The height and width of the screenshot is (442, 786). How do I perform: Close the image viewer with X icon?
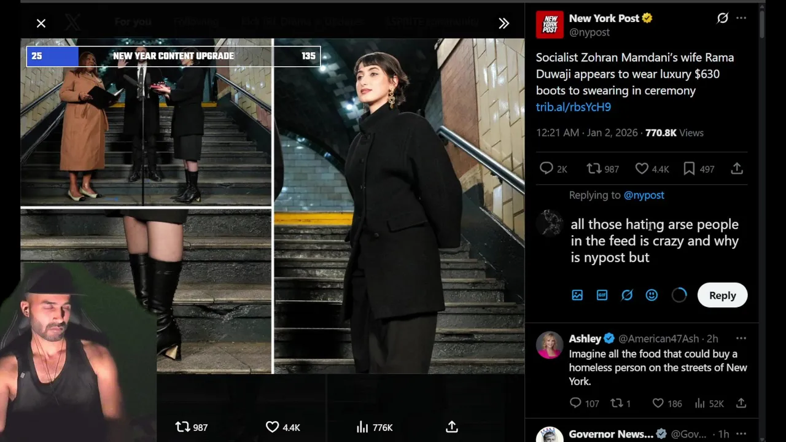[41, 23]
